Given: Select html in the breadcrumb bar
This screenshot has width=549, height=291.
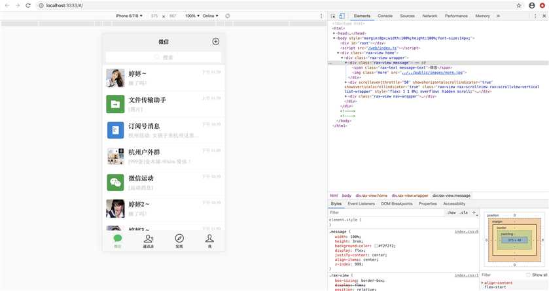Looking at the screenshot, I should [x=334, y=196].
